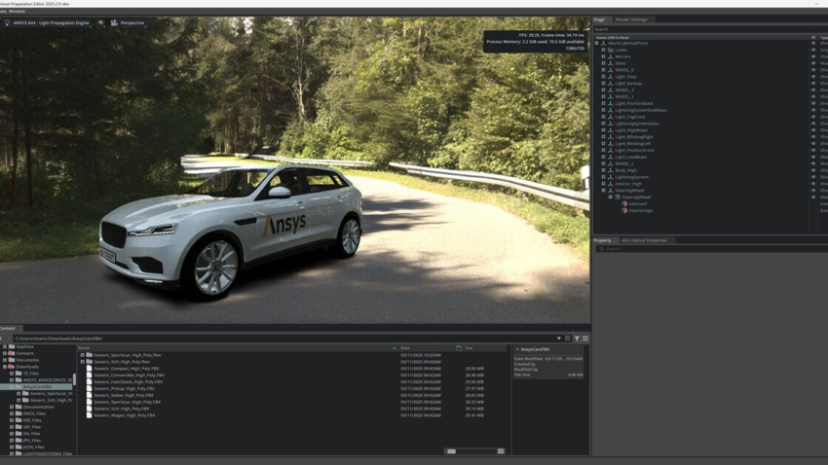This screenshot has height=465, width=828.
Task: Click the Contacts folder icon in tree
Action: click(12, 353)
